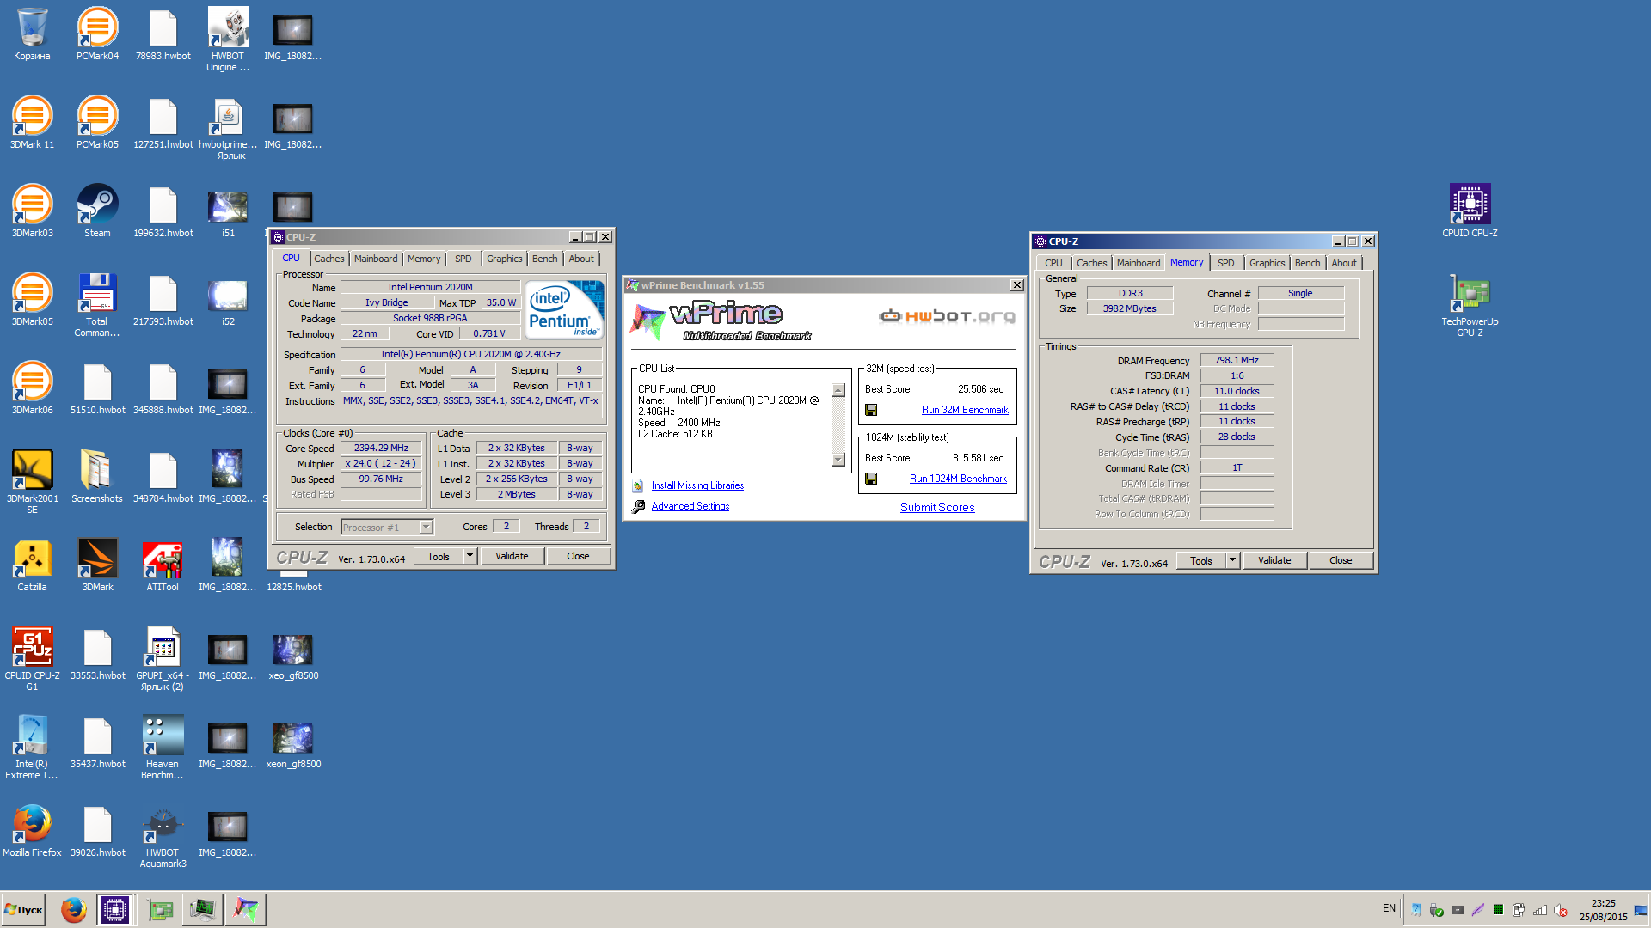Click Firefox icon in the taskbar
1651x928 pixels.
point(73,909)
